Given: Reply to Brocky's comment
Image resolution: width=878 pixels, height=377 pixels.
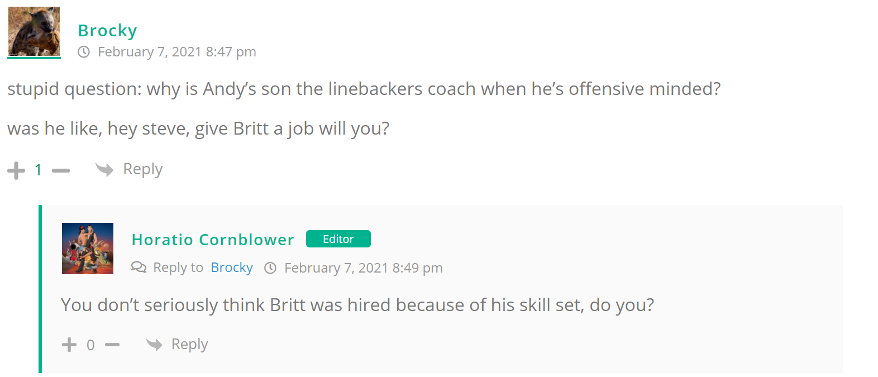Looking at the screenshot, I should coord(143,169).
